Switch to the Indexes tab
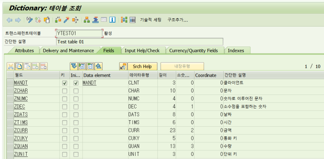This screenshot has height=159, width=324. [x=236, y=51]
